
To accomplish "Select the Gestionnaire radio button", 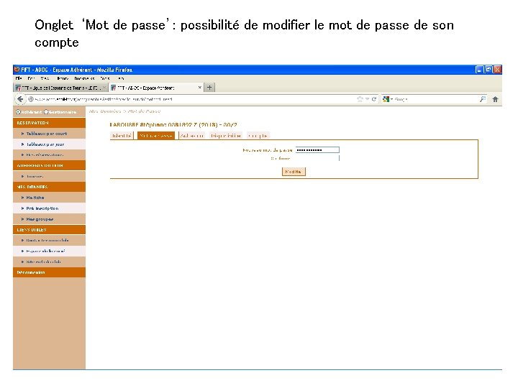I will click(46, 112).
